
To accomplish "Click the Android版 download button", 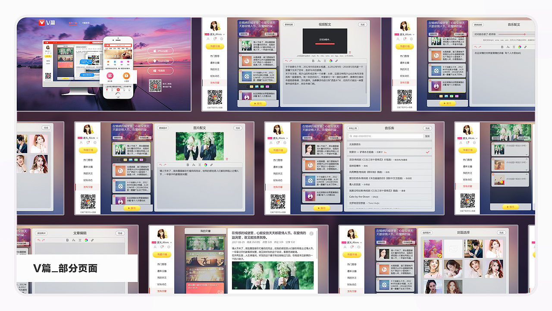I will coord(160,61).
